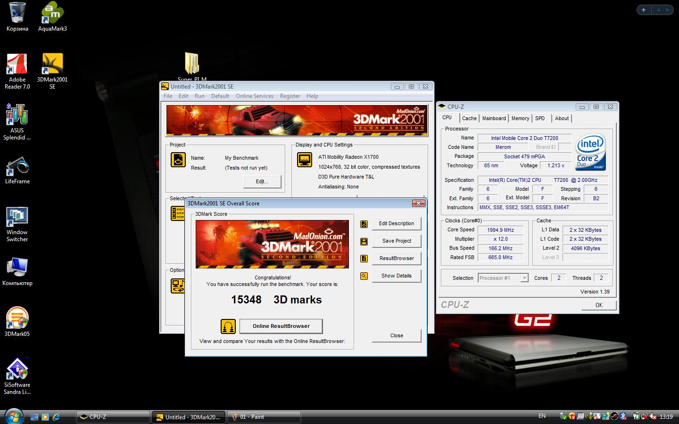The width and height of the screenshot is (679, 424).
Task: Click the Bluetooth tray icon
Action: 623,416
